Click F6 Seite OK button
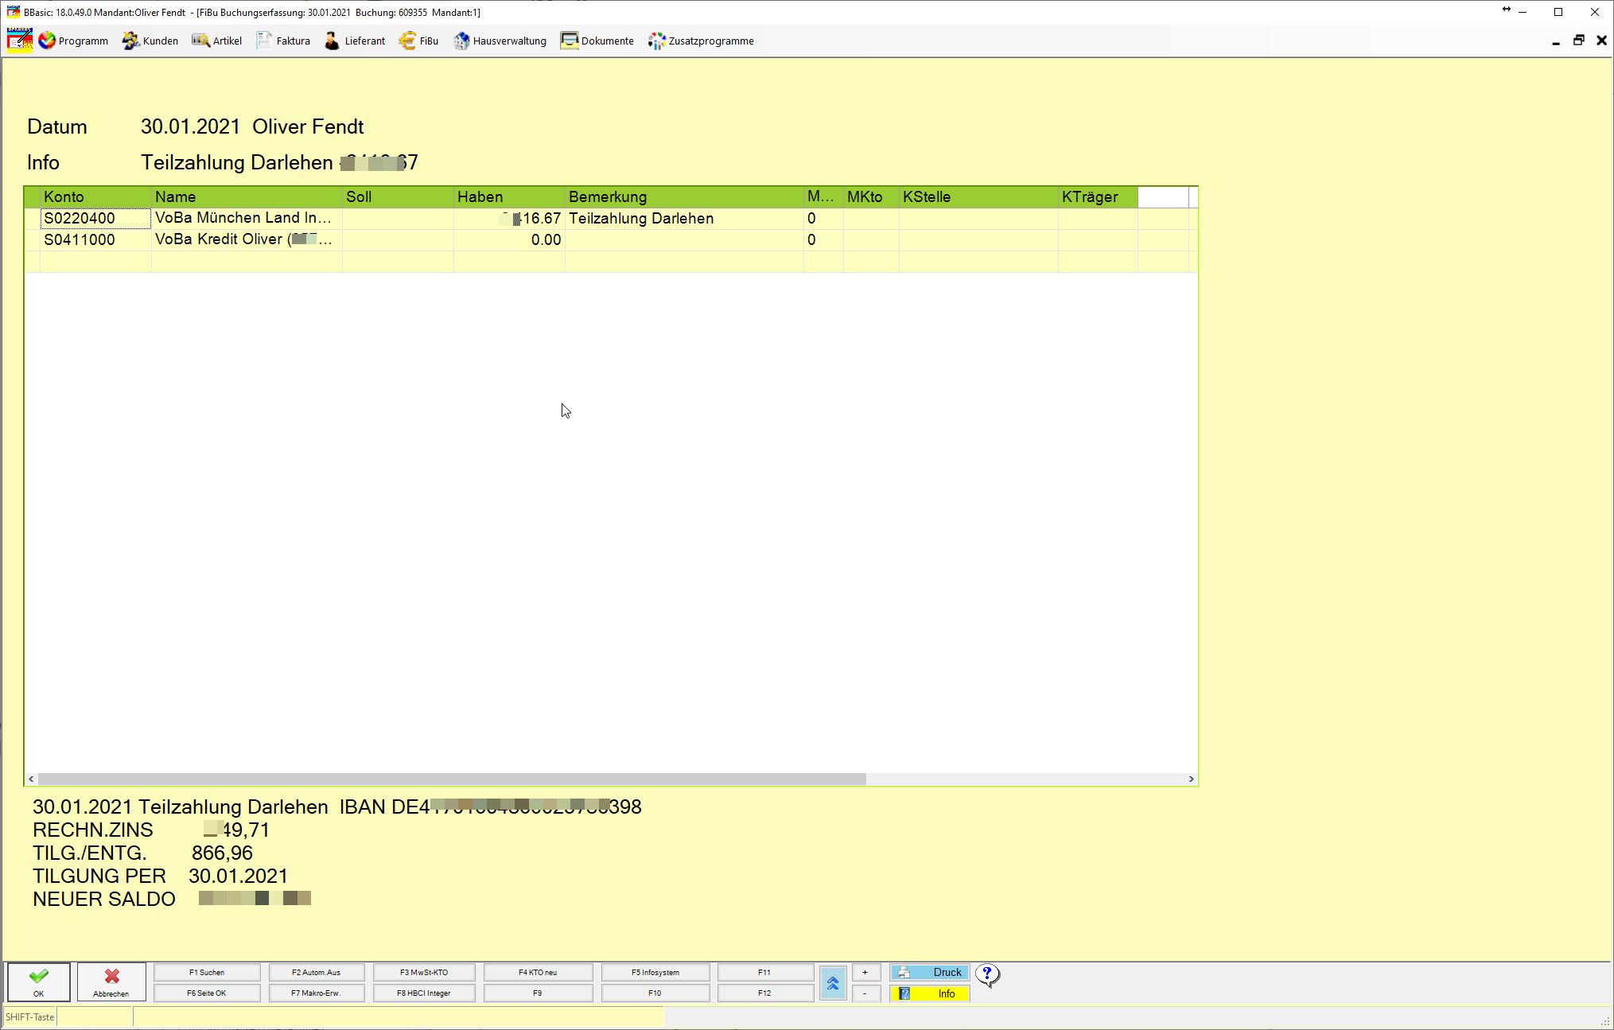This screenshot has width=1614, height=1030. pos(207,993)
